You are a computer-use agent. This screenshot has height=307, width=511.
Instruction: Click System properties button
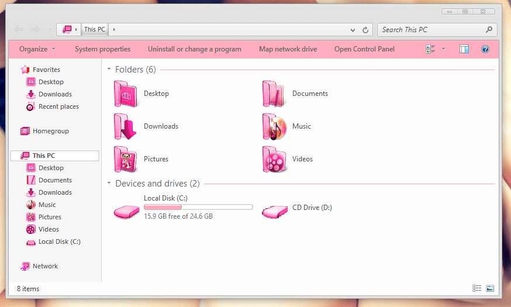(102, 50)
